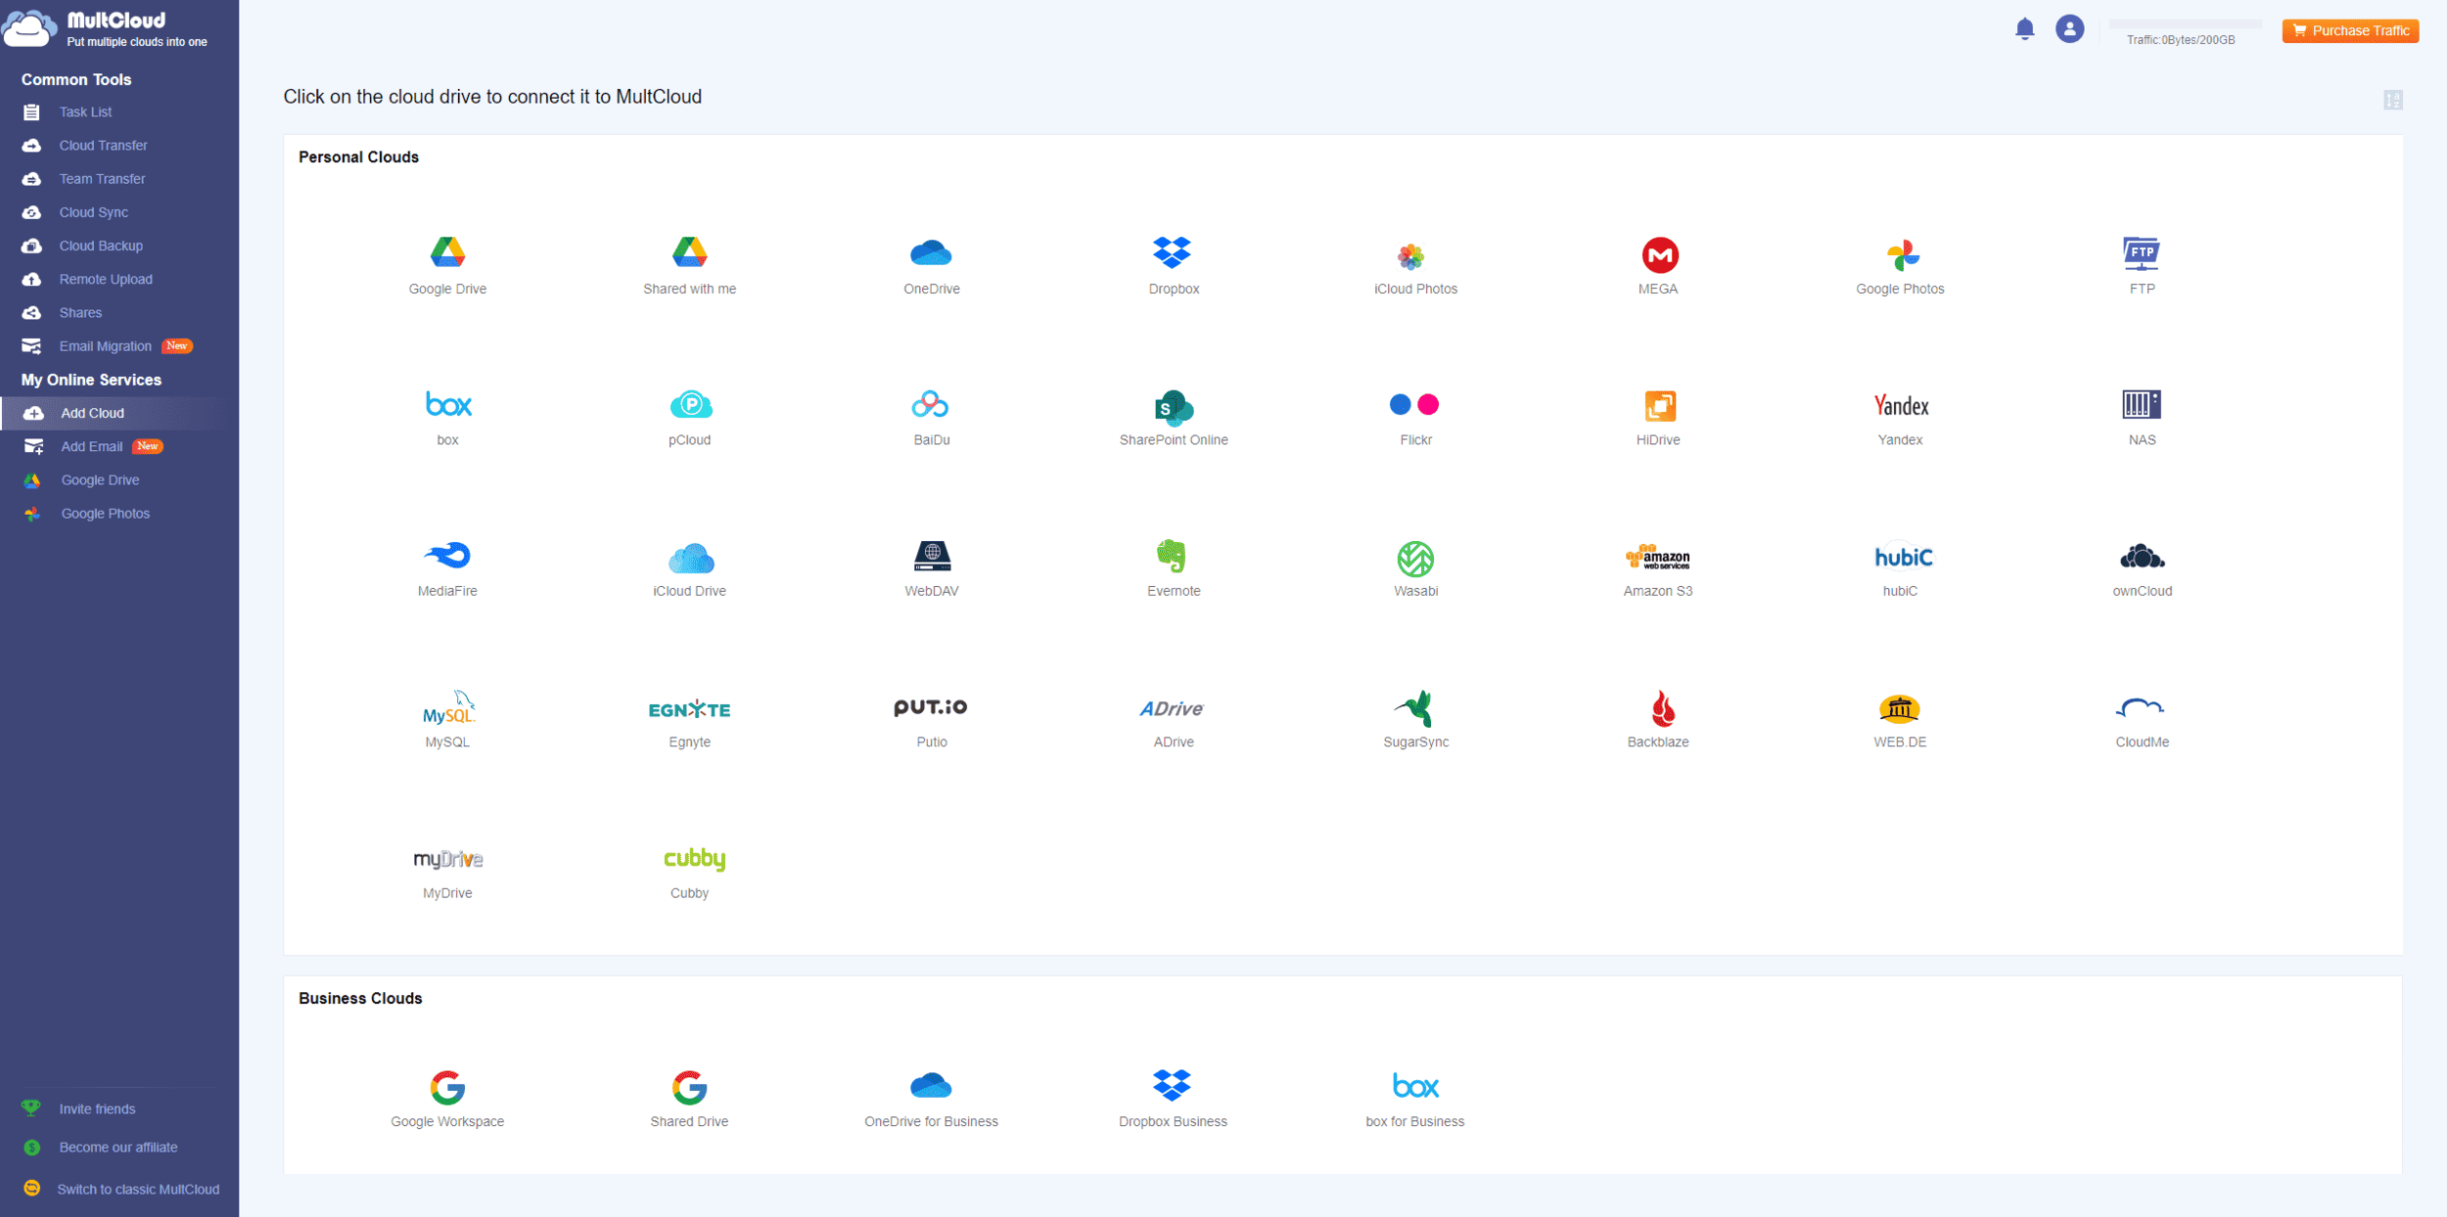
Task: Go to Cloud Sync tool
Action: [93, 212]
